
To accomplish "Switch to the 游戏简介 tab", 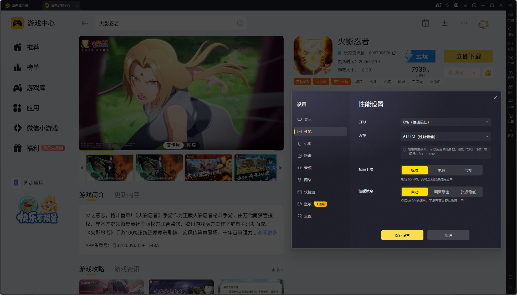I will pyautogui.click(x=92, y=195).
